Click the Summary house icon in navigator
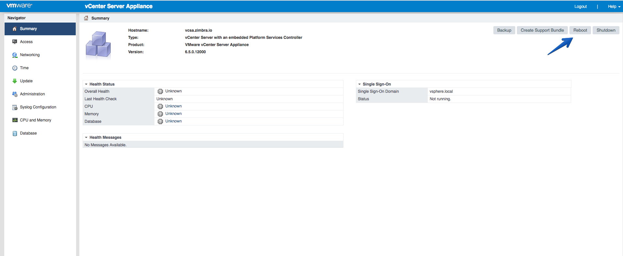Viewport: 623px width, 256px height. tap(14, 29)
